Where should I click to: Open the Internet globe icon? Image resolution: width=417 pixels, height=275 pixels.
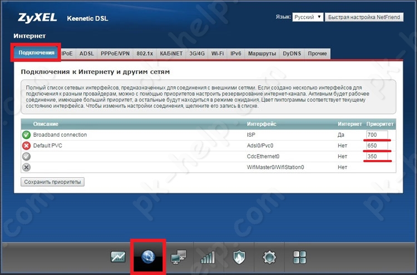[x=148, y=257]
